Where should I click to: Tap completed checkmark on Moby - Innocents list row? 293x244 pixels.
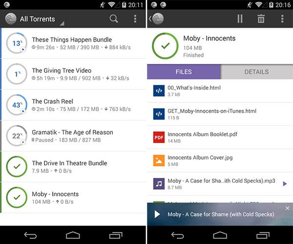click(x=17, y=197)
